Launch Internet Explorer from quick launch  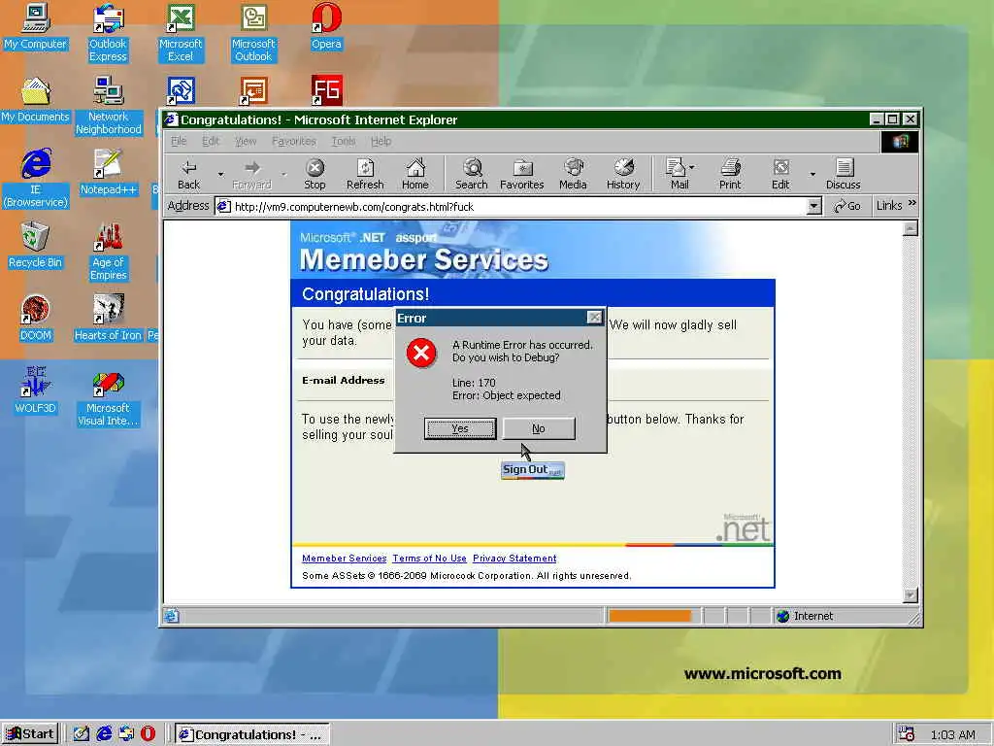point(104,734)
